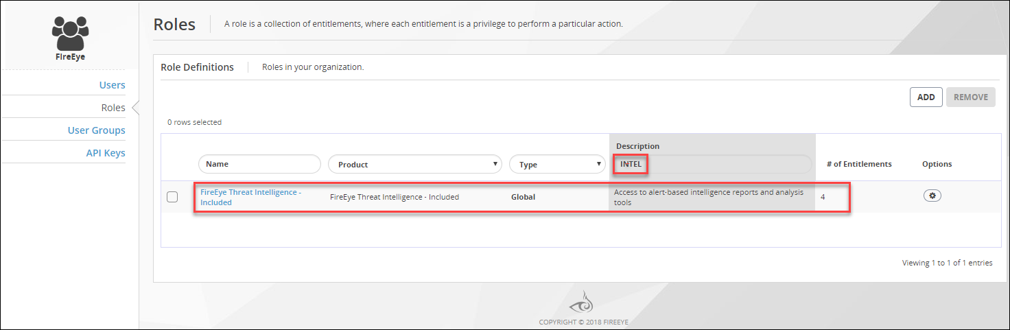Navigate to User Groups

[97, 130]
